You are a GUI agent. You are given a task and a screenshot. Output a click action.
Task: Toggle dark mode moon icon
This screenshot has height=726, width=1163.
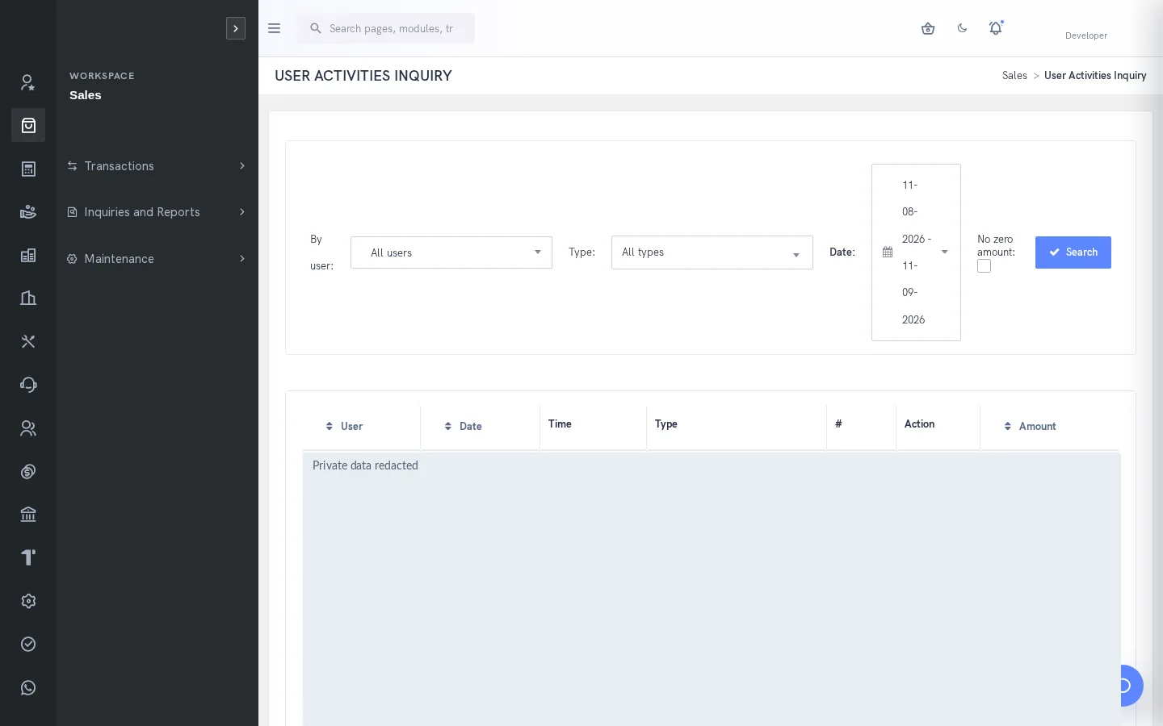tap(962, 28)
